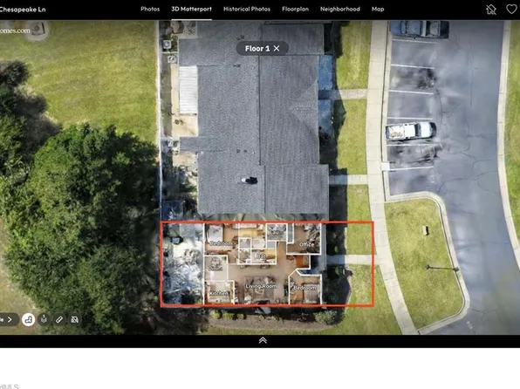
Task: Click the lower-right Bedroom label
Action: (x=304, y=288)
